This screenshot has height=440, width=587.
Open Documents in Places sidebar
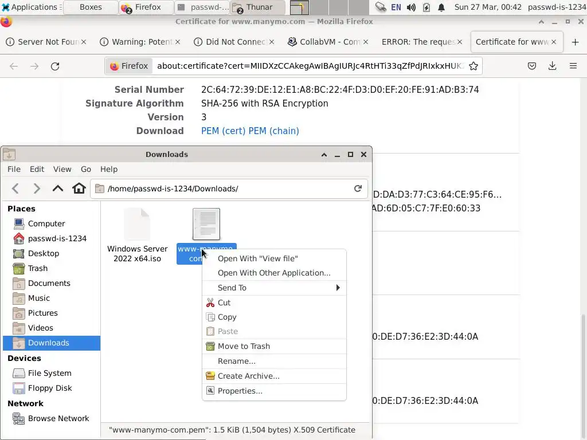click(51, 283)
